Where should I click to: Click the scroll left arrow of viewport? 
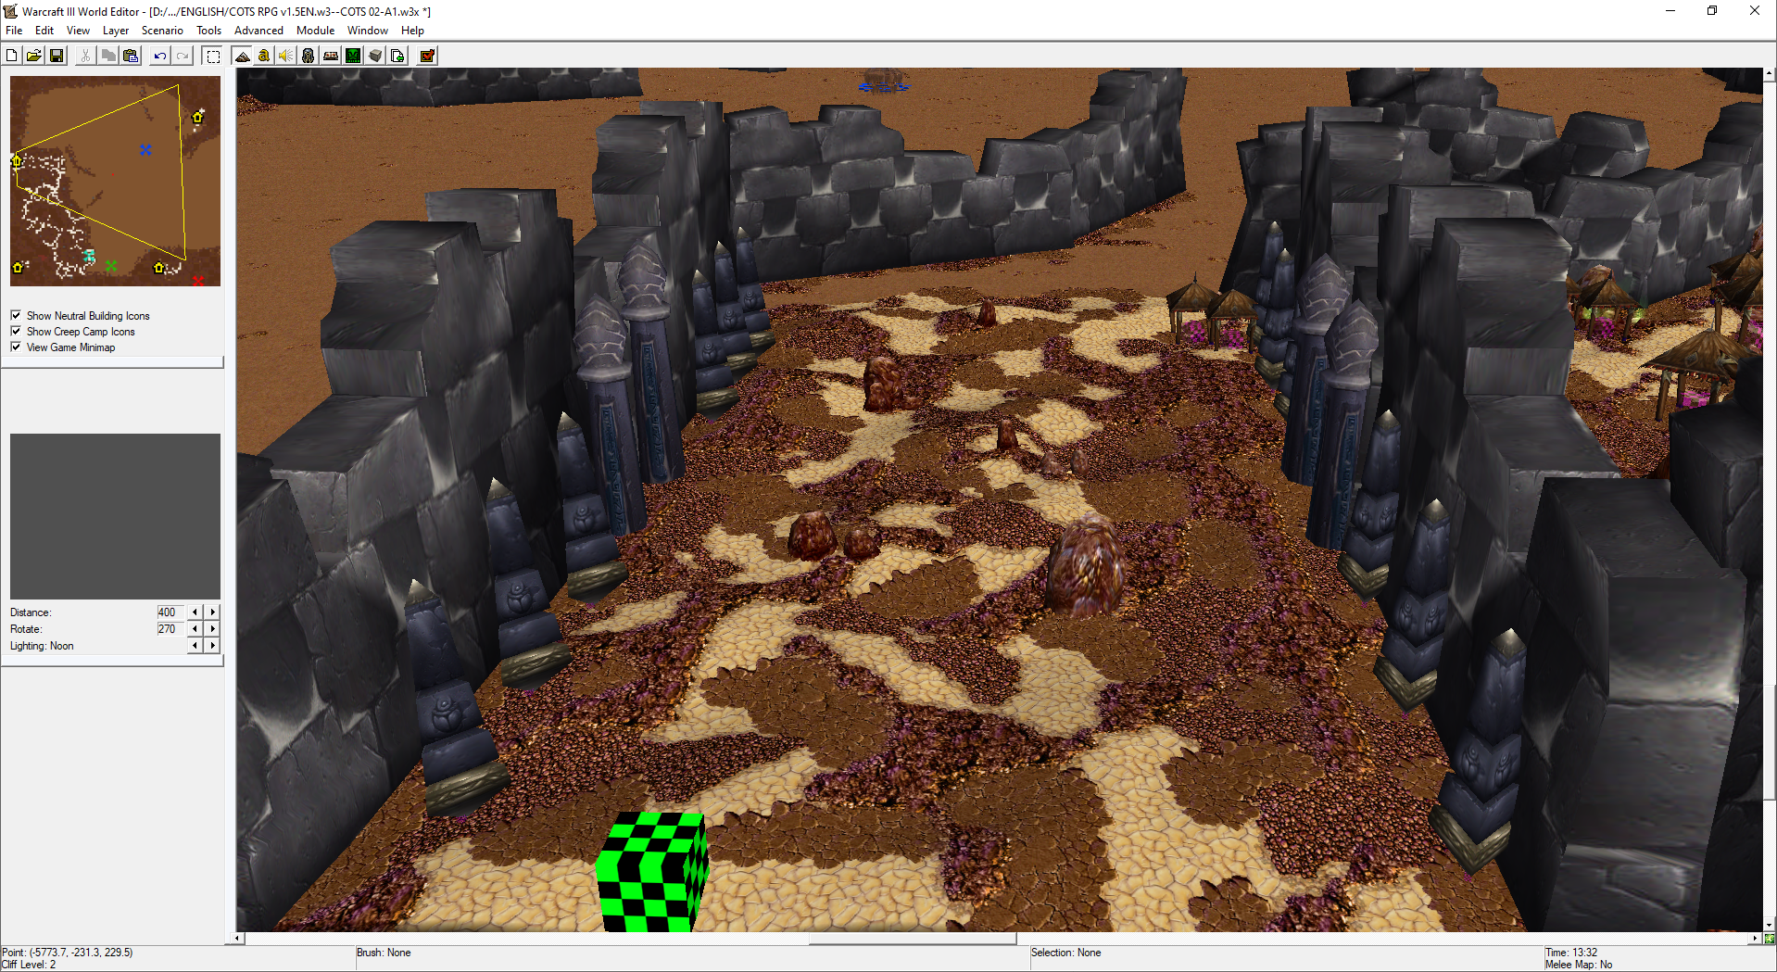[x=238, y=938]
